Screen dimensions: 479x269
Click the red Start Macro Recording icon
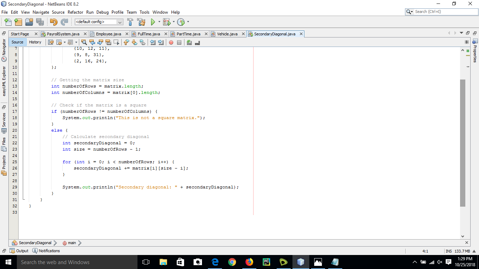click(x=171, y=42)
